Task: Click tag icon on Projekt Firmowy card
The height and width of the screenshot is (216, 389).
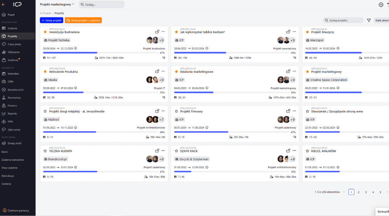Action: (x=295, y=137)
